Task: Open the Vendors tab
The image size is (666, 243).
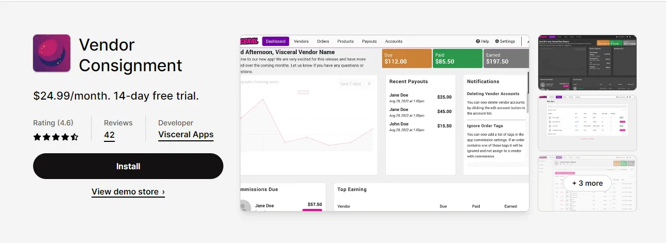Action: coord(301,41)
